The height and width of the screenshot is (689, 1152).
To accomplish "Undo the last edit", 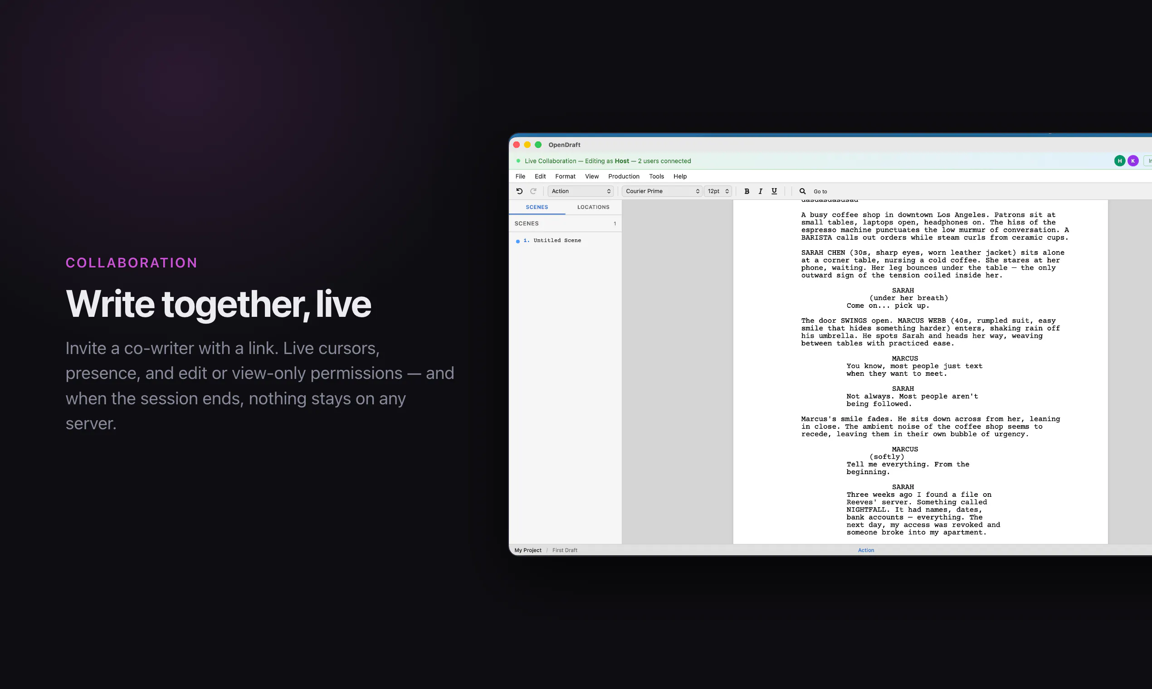I will click(x=519, y=191).
